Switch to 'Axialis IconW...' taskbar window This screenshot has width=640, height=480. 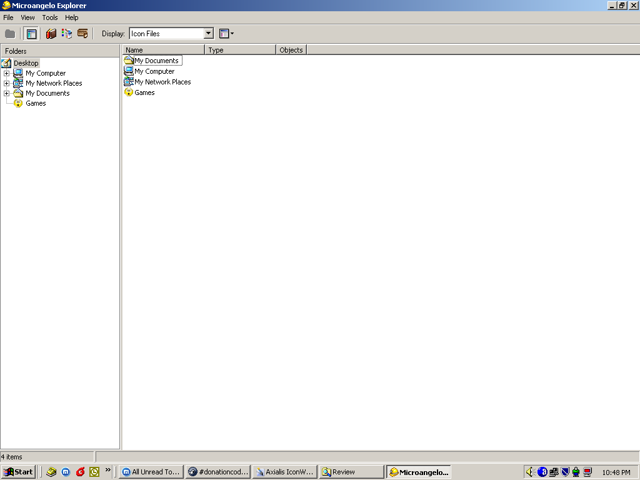coord(285,472)
